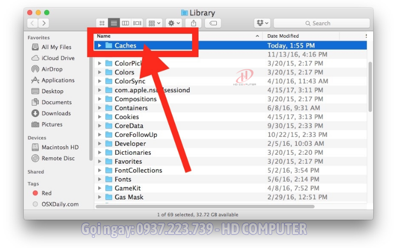
Task: Open the Arrange items dropdown
Action: [x=154, y=23]
